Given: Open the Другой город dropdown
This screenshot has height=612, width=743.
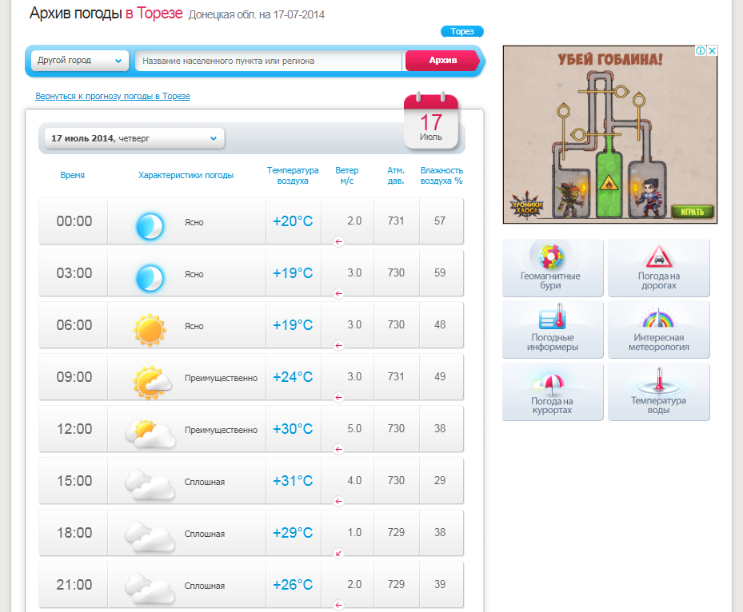Looking at the screenshot, I should tap(80, 61).
